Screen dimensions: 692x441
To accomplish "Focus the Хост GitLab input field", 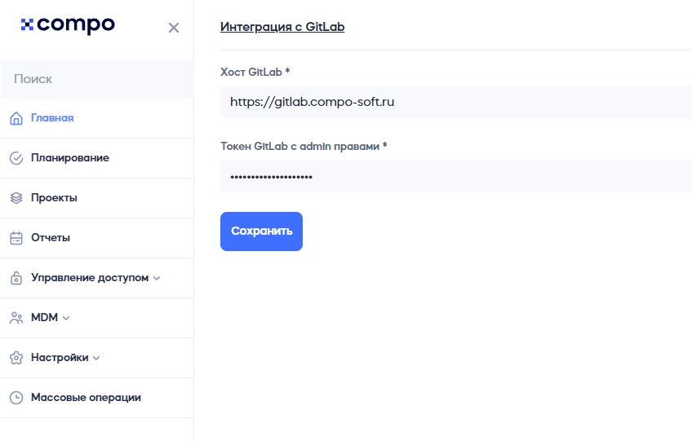I will [456, 102].
